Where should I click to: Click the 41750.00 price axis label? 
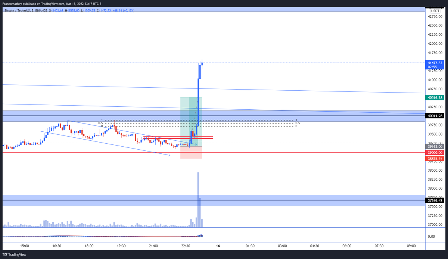click(x=435, y=53)
